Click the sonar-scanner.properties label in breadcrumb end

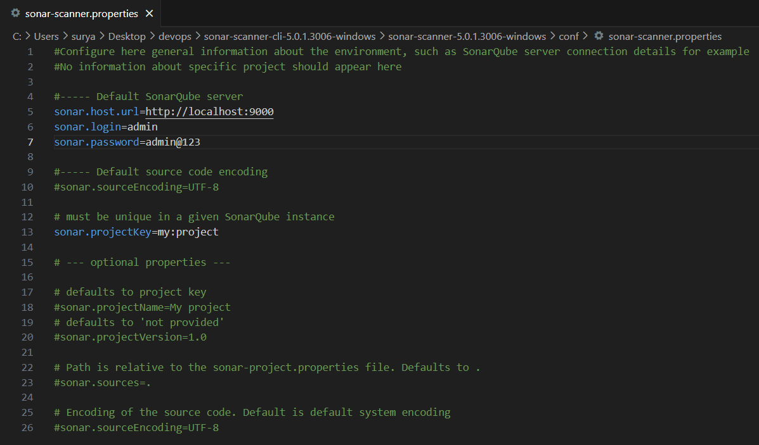[665, 36]
